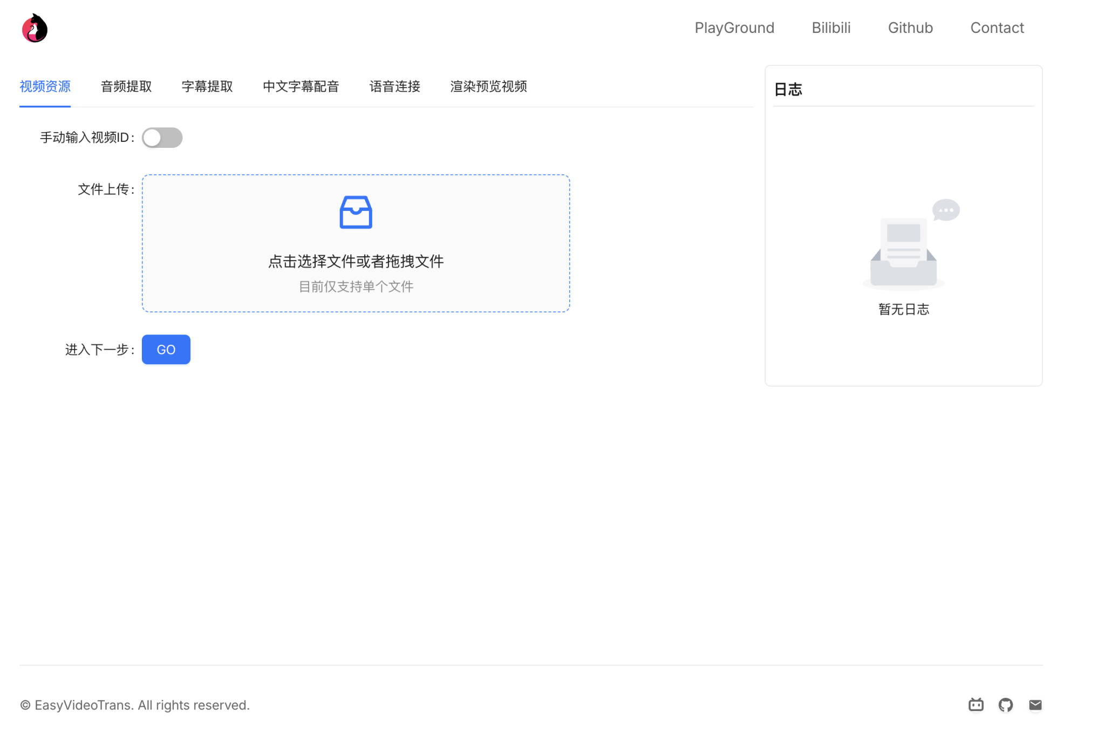Viewport: 1105px width, 737px height.
Task: Toggle the 手动输入视频ID switch
Action: coord(162,138)
